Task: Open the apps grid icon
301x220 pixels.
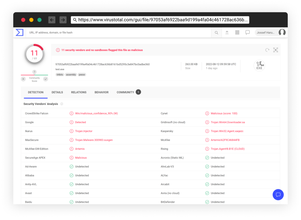Action: [x=237, y=32]
